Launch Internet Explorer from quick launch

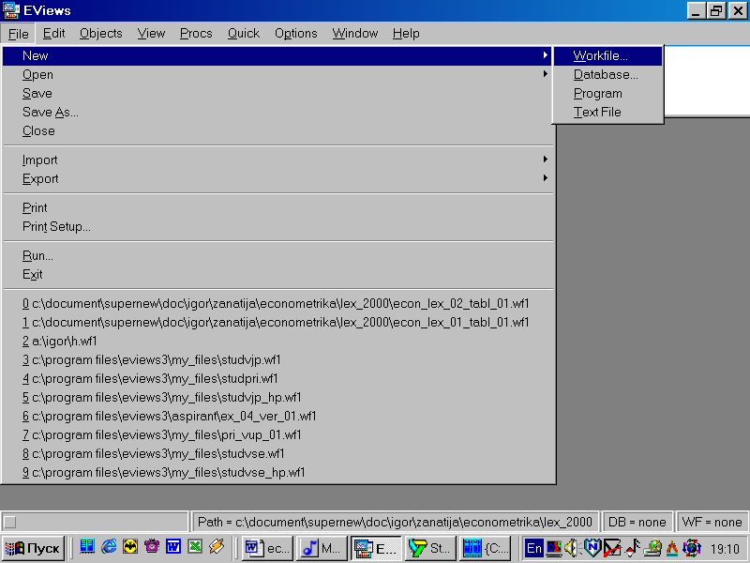(x=109, y=546)
